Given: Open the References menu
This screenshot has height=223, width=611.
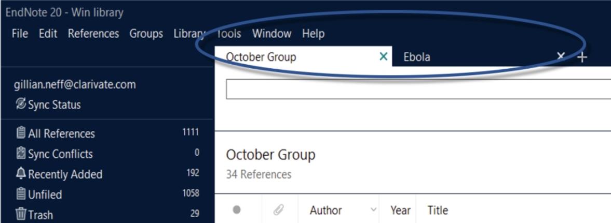Looking at the screenshot, I should (93, 34).
